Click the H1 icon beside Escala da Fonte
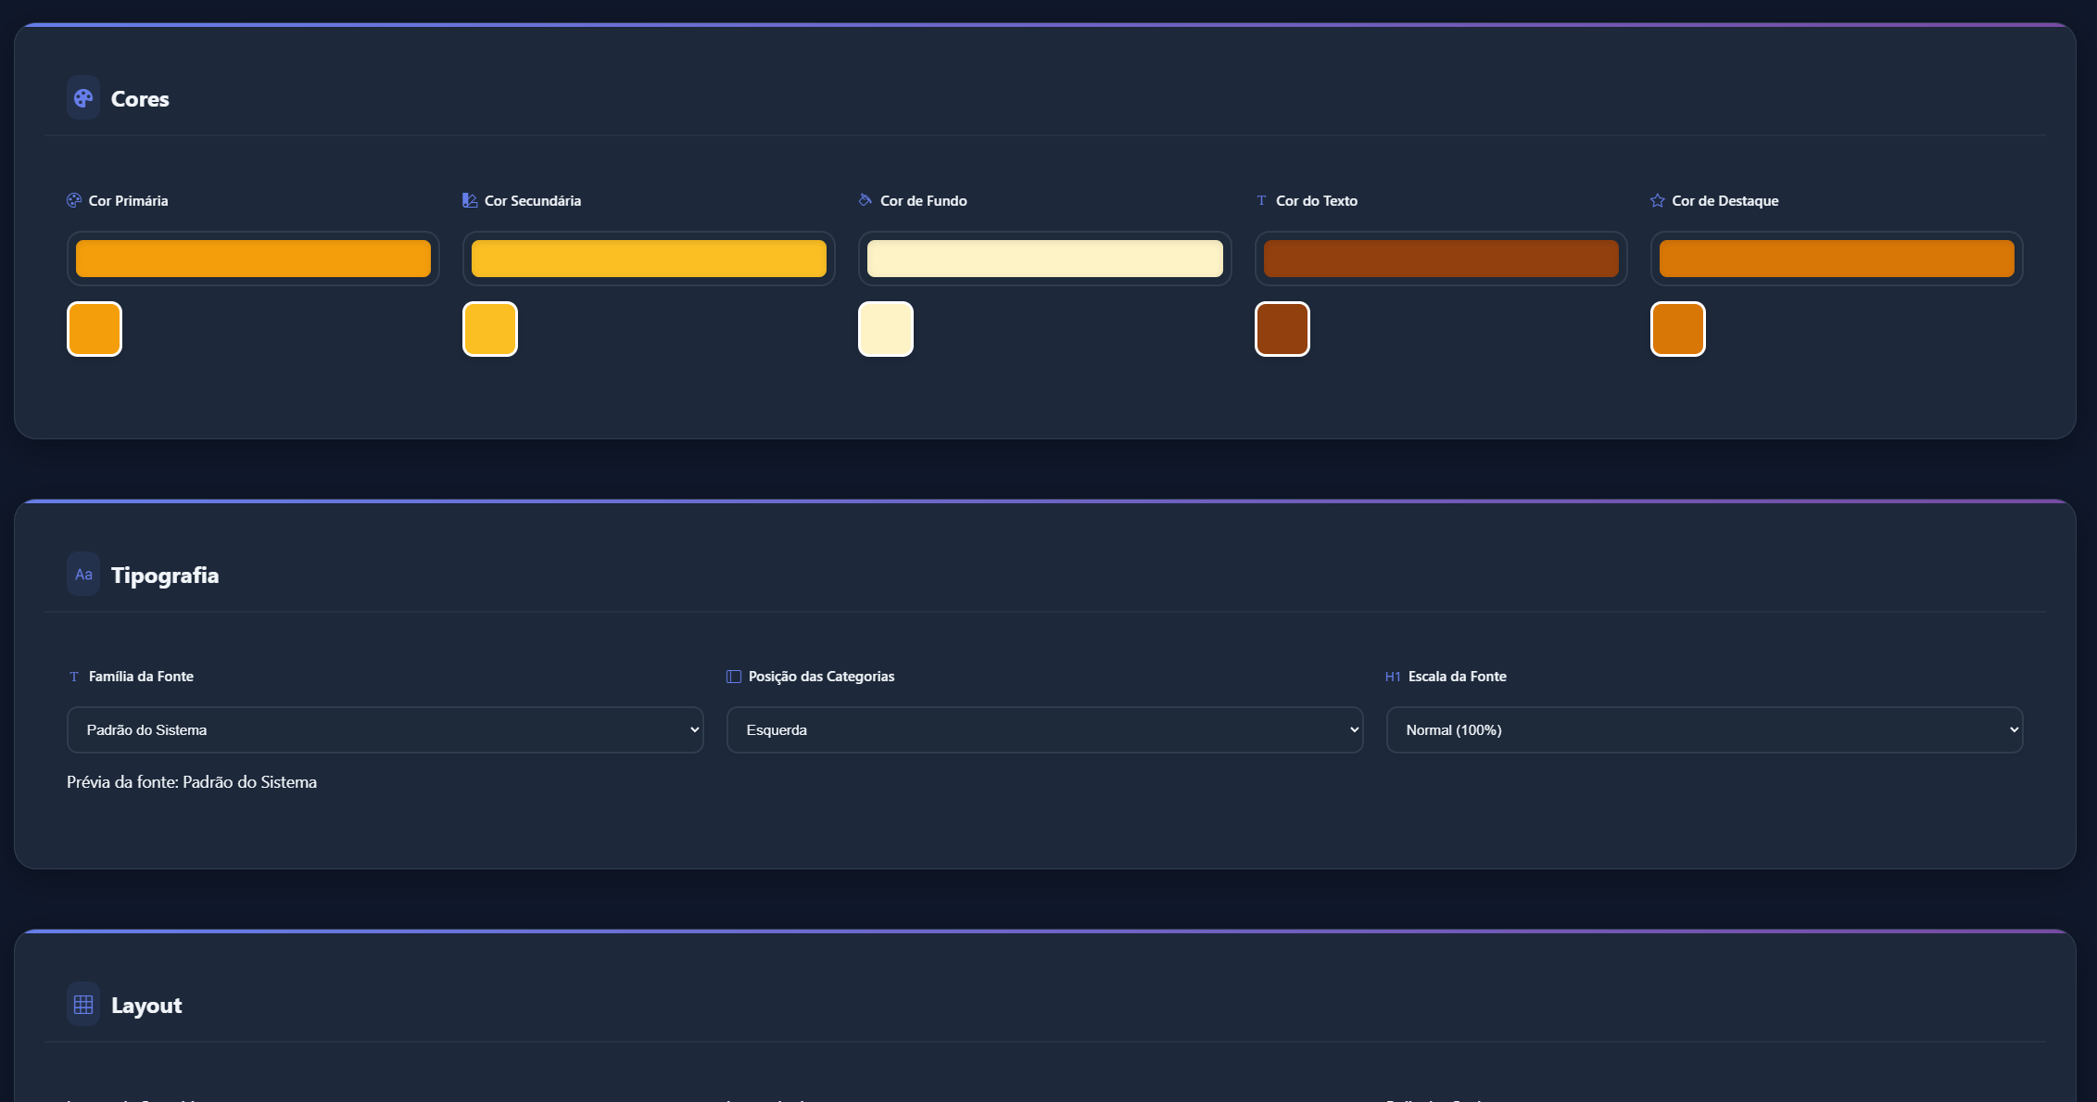 tap(1393, 677)
